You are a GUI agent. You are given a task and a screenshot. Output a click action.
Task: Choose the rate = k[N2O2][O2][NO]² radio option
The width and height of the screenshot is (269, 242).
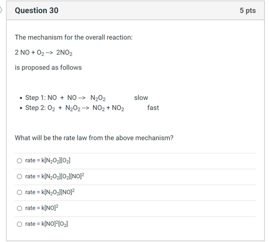(19, 176)
